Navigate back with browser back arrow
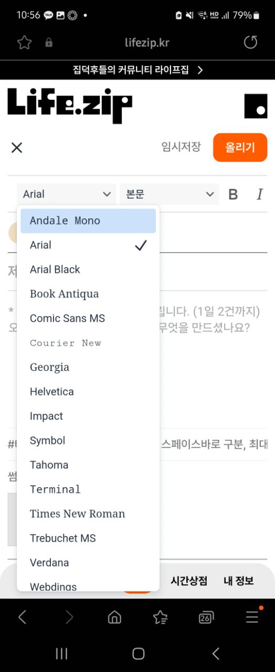Screen dimensions: 275x672 click(x=22, y=617)
